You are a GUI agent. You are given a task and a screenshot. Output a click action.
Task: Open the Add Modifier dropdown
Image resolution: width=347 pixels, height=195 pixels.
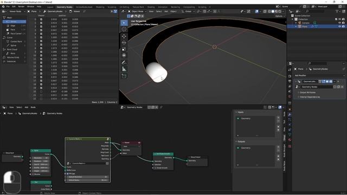coord(319,75)
